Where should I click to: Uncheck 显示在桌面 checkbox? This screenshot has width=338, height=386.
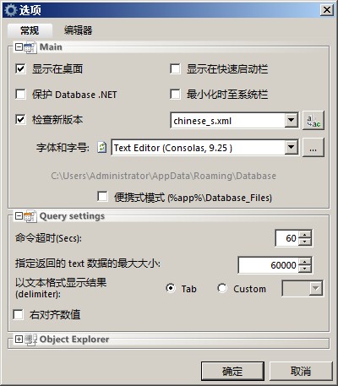click(20, 68)
